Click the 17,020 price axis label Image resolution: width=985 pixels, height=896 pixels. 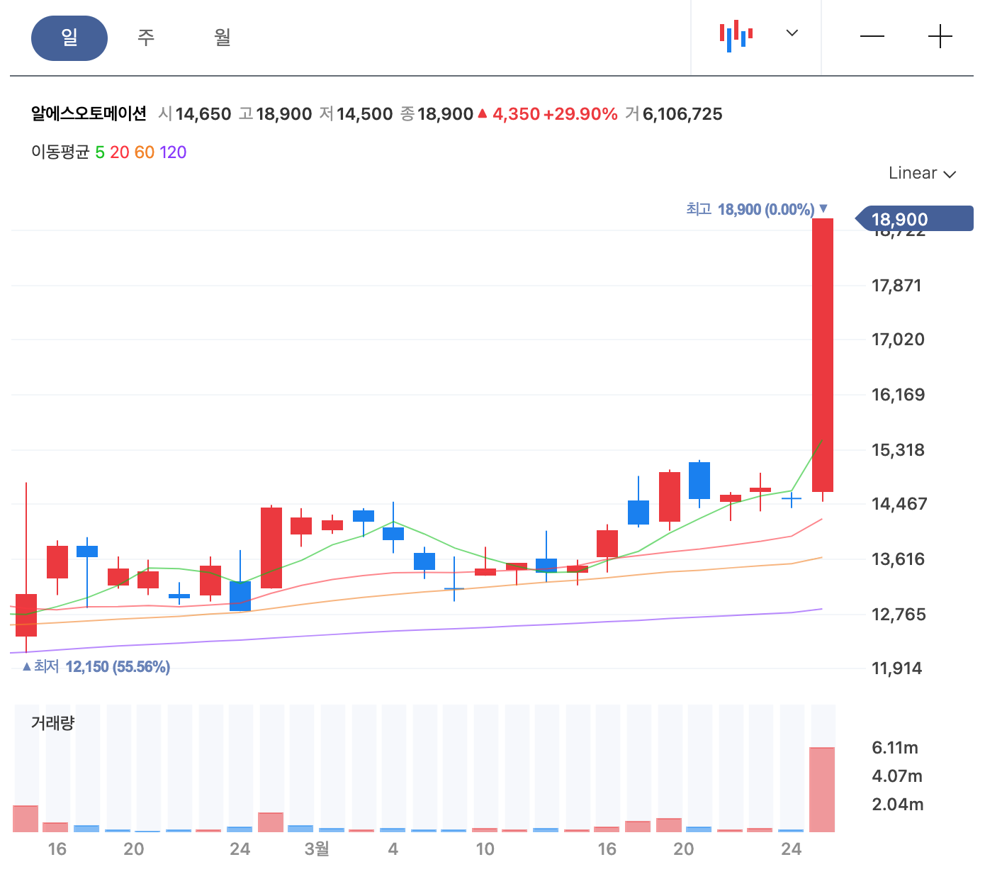point(898,340)
